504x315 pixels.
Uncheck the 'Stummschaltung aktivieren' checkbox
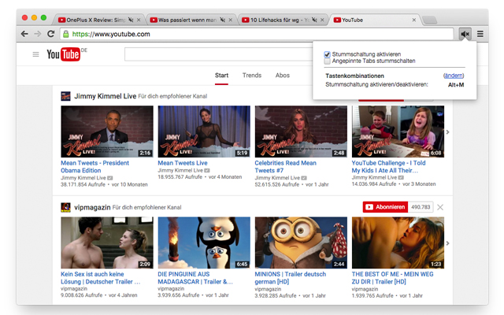click(x=328, y=54)
